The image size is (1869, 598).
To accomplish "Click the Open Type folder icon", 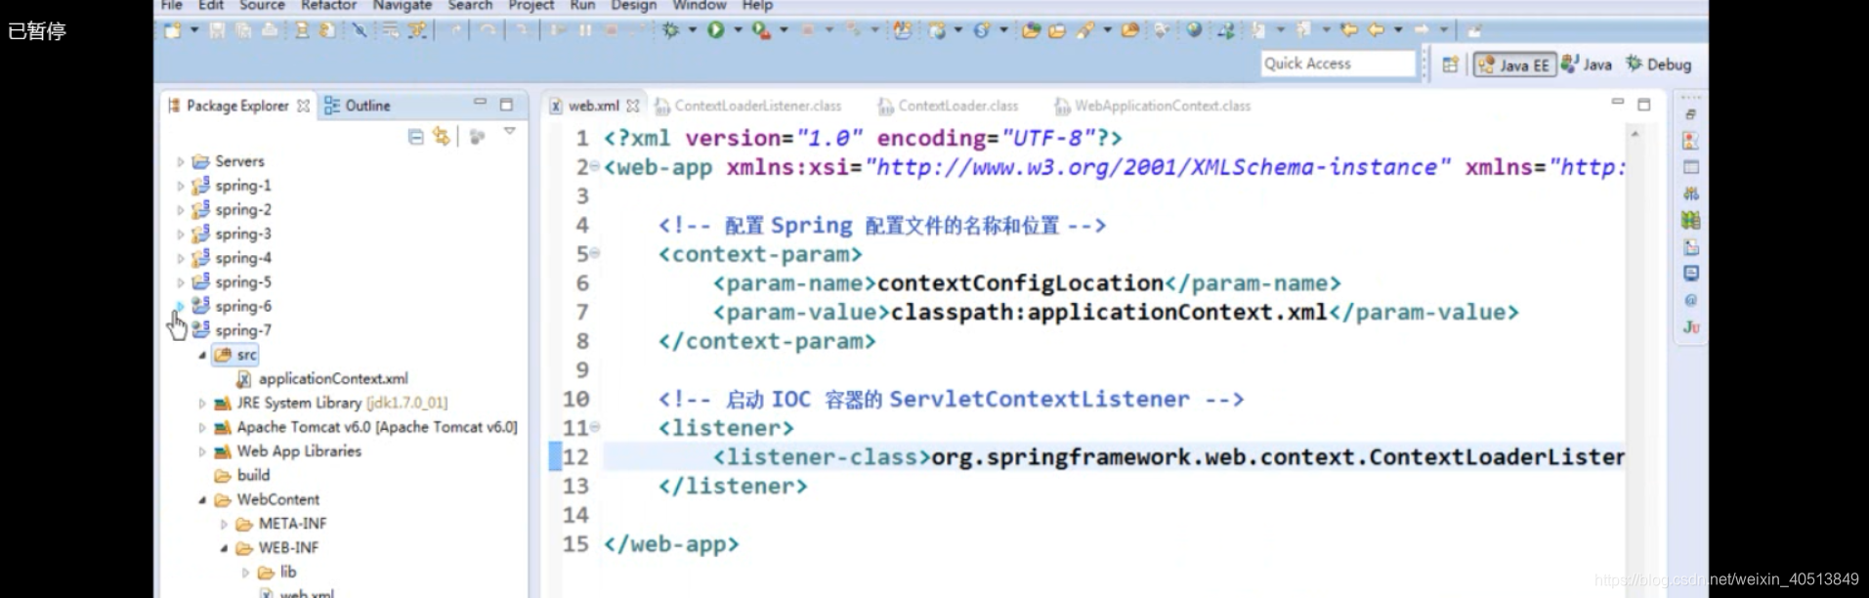I will pyautogui.click(x=1032, y=30).
